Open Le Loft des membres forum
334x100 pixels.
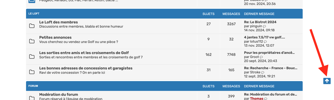click(58, 22)
